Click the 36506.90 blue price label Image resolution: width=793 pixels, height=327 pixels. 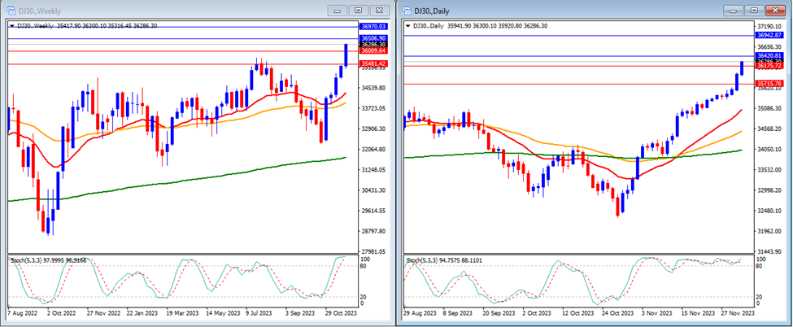(373, 38)
